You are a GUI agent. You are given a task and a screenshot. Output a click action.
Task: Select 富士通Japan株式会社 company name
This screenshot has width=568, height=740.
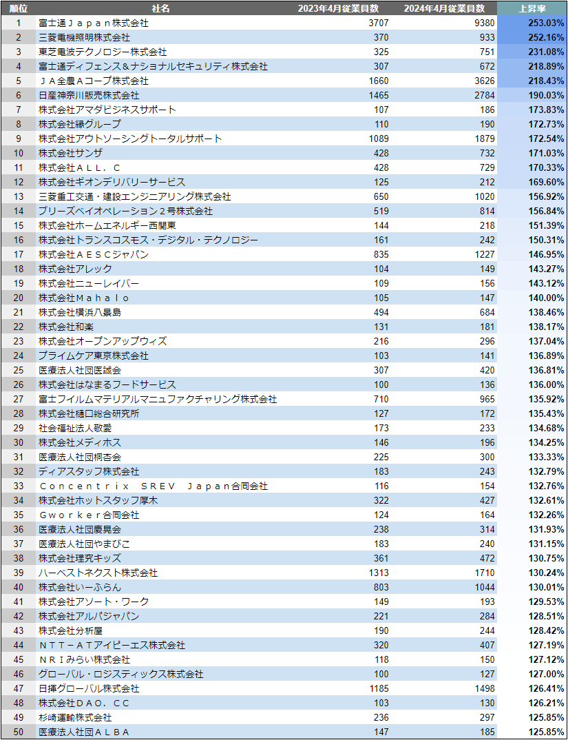pos(94,23)
